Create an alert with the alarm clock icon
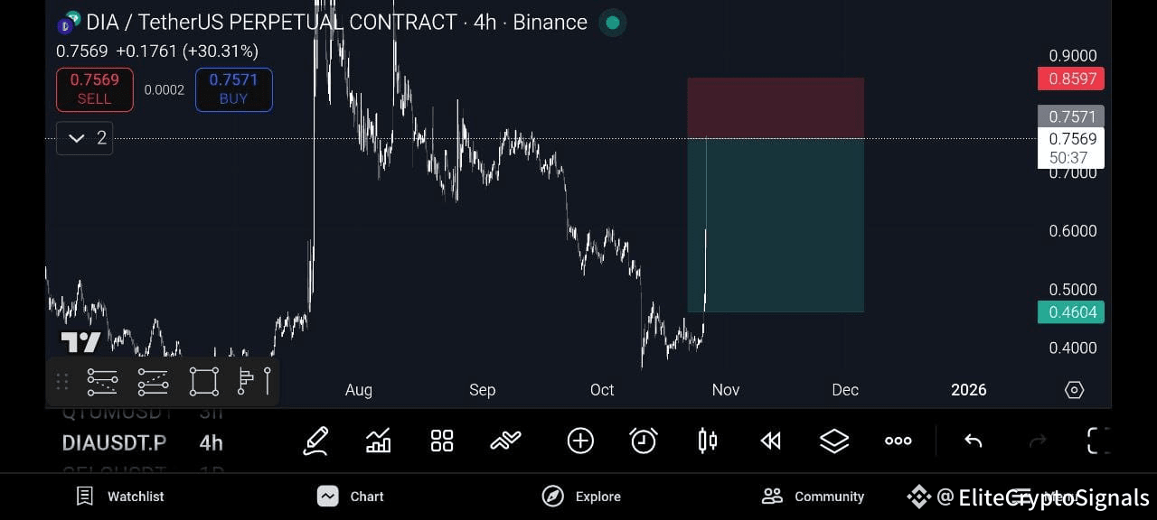The height and width of the screenshot is (520, 1157). pyautogui.click(x=644, y=441)
